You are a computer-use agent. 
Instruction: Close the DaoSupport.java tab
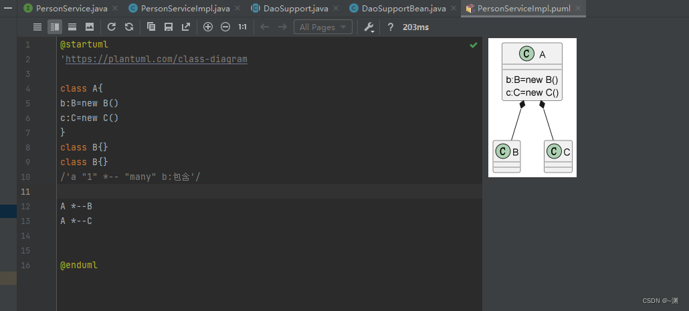pyautogui.click(x=336, y=8)
